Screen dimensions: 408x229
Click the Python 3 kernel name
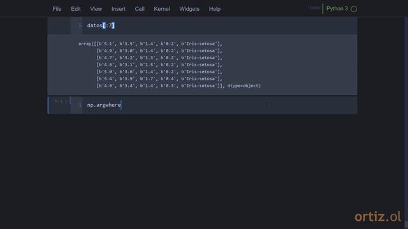(337, 8)
